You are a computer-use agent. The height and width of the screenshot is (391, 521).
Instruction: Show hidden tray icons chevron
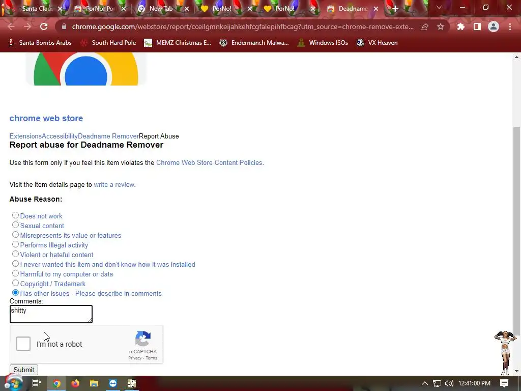425,383
